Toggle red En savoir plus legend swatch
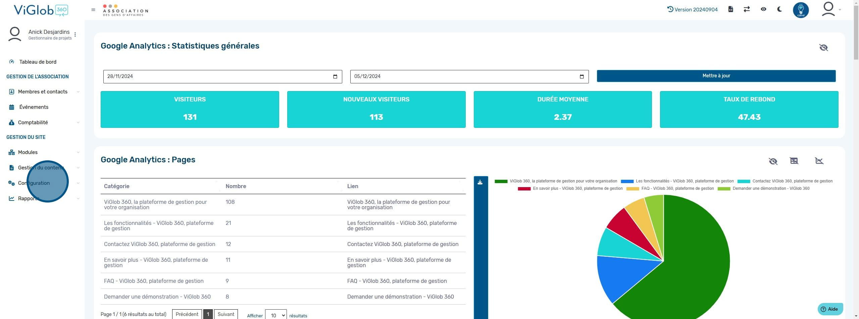 coord(524,189)
